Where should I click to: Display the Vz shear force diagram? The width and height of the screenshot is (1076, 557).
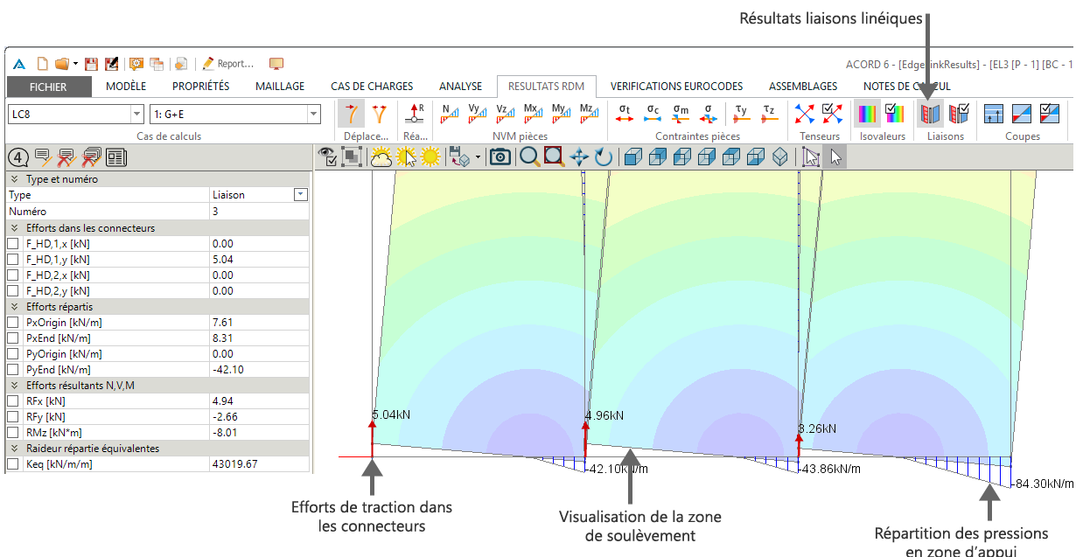point(506,113)
